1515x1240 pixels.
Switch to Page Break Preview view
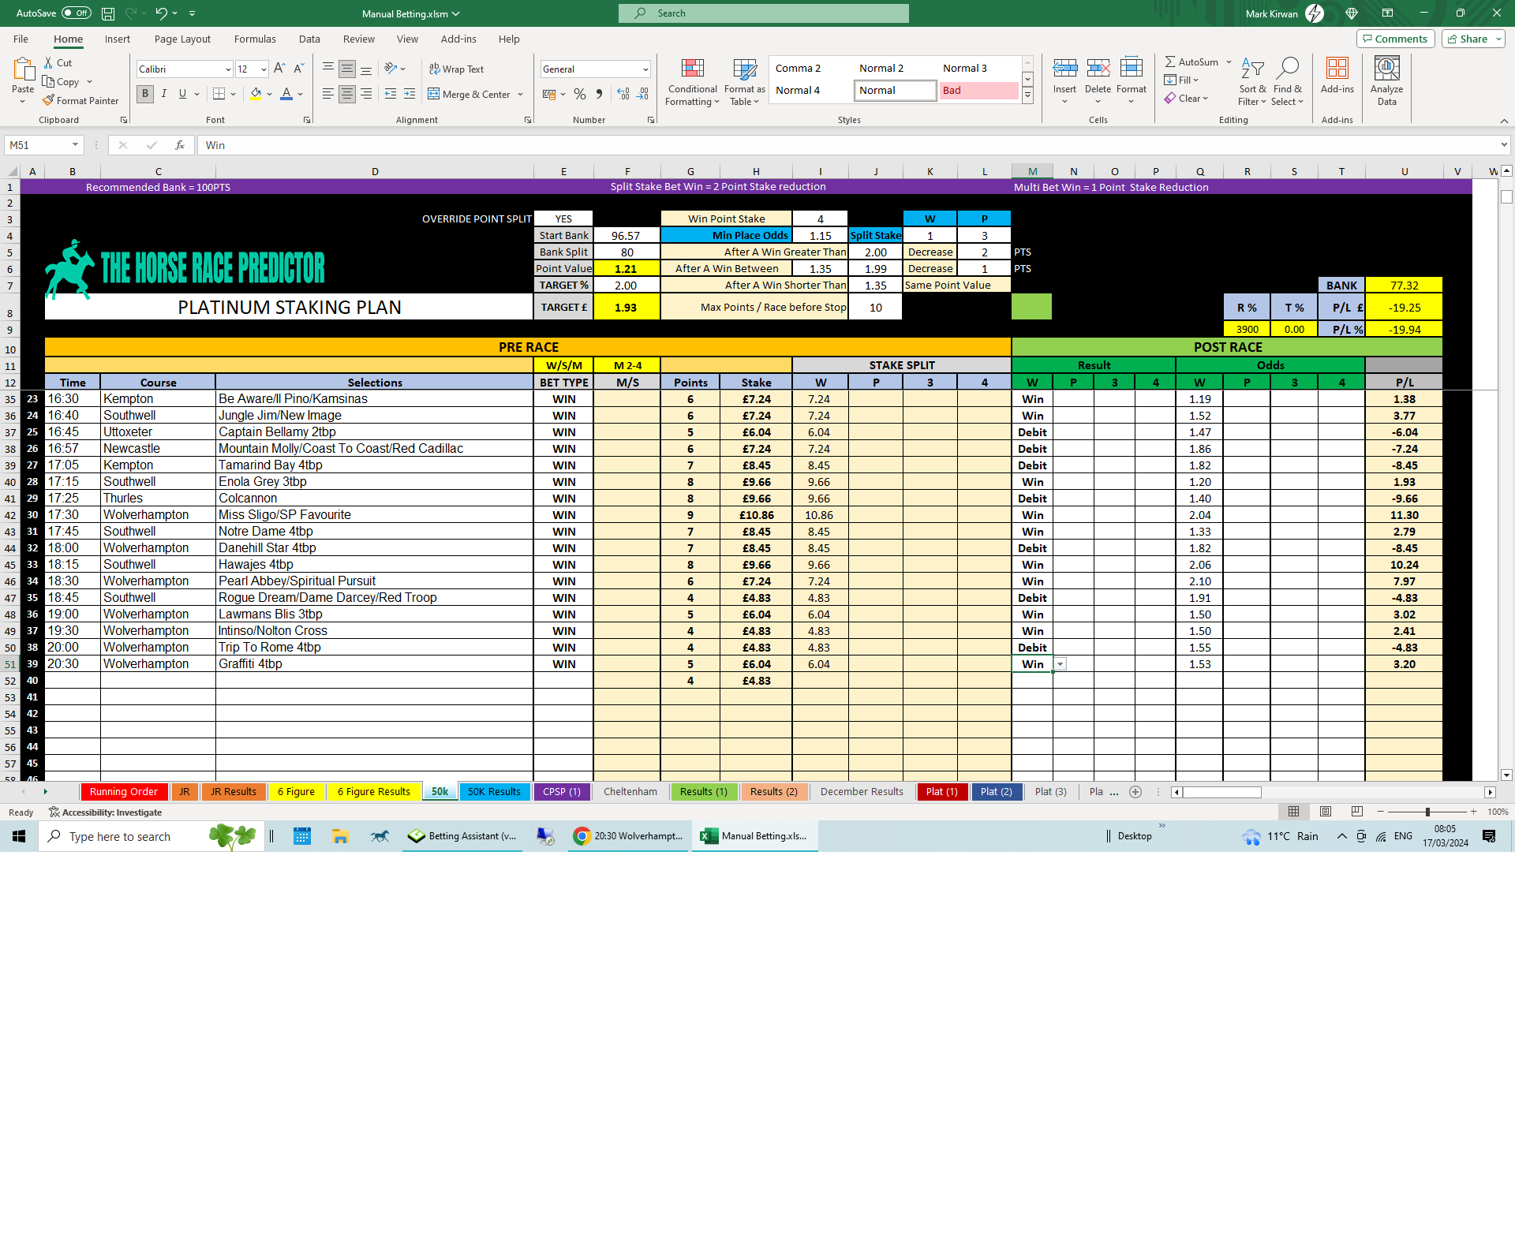click(x=1357, y=812)
